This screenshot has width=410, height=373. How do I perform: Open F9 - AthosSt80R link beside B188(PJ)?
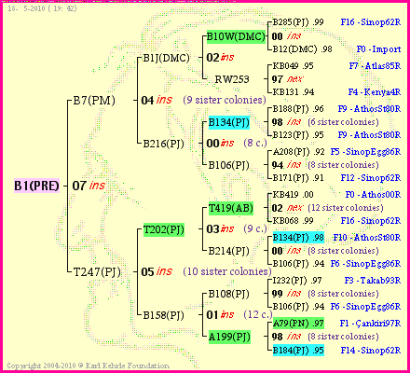click(x=369, y=109)
